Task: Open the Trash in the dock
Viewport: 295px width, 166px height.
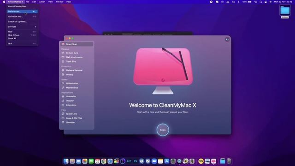Action: point(229,161)
